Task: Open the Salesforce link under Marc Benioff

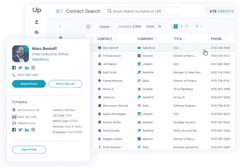Action: coord(40,59)
